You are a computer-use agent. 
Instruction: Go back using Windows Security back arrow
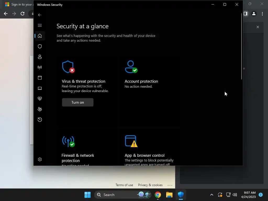point(40,15)
